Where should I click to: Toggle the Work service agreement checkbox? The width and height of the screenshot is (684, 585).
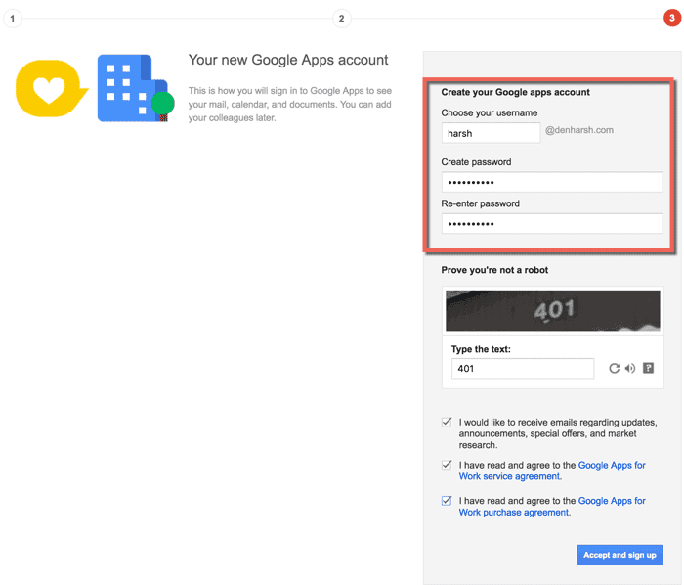pyautogui.click(x=447, y=465)
